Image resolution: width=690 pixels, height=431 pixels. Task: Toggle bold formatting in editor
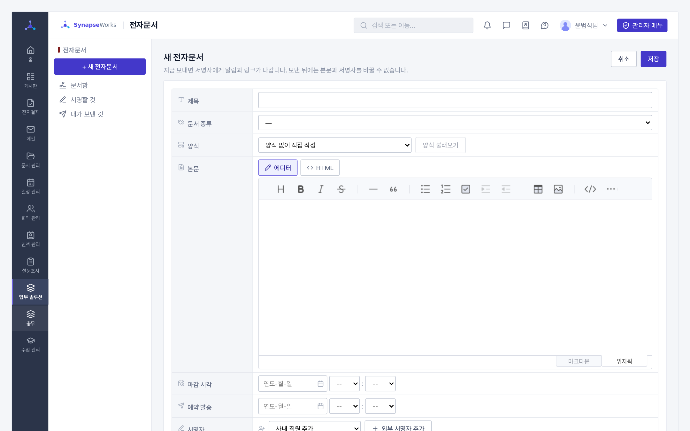(301, 189)
